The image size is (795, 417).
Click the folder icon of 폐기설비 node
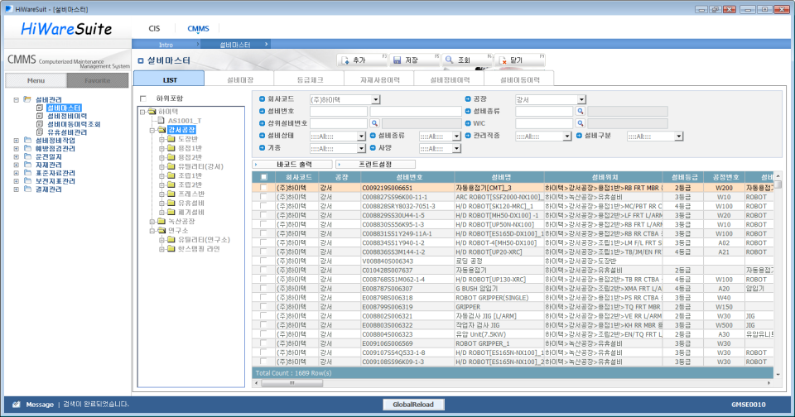(171, 213)
